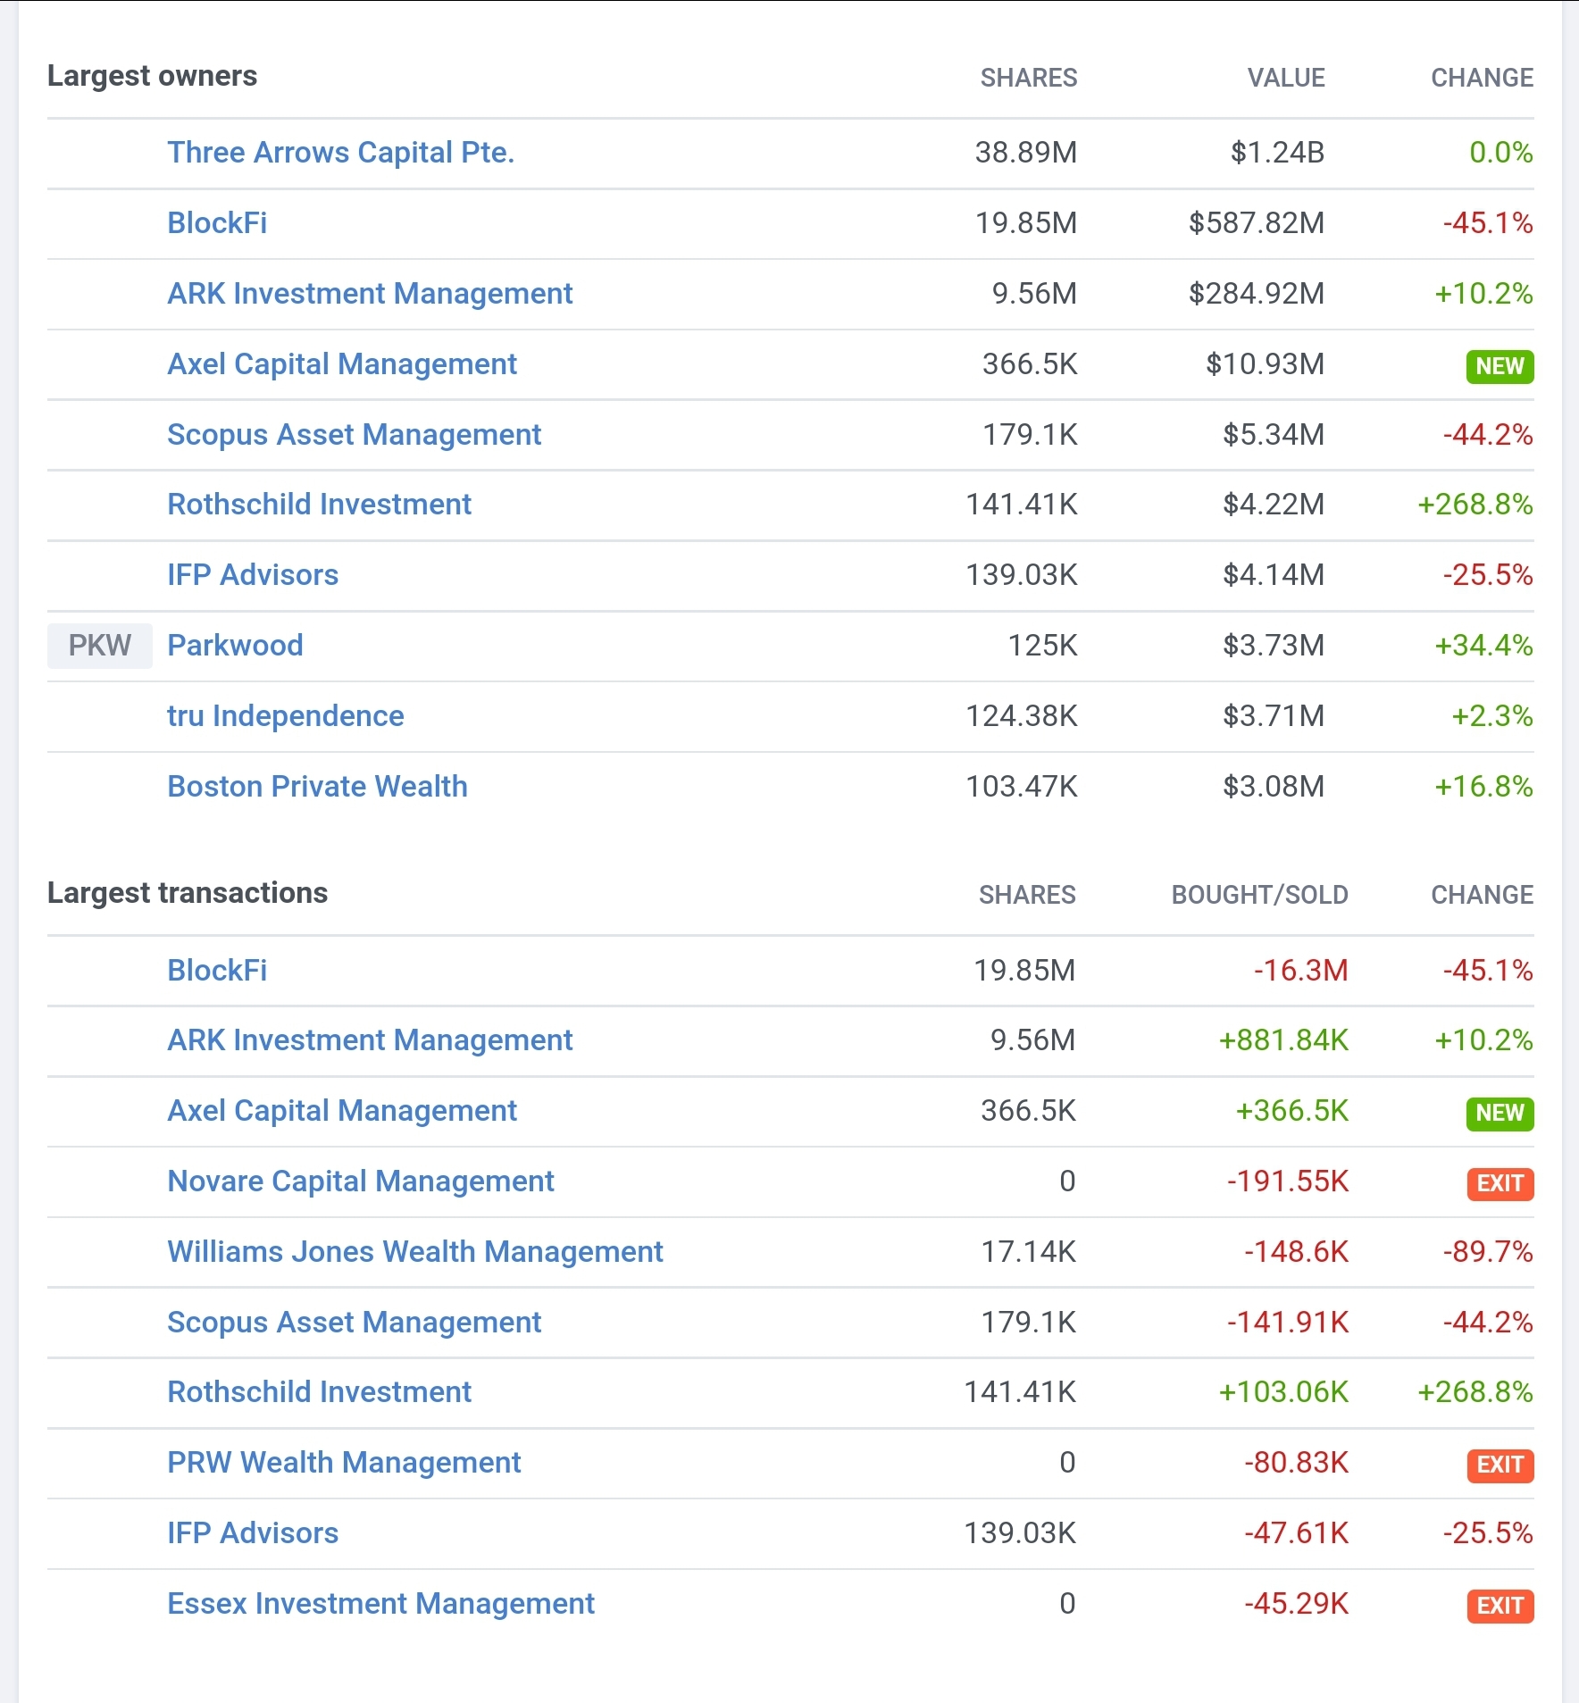Click the +16.8% change value
Screen dimensions: 1579x1703
tap(1483, 787)
